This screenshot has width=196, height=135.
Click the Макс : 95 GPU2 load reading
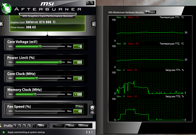click(132, 96)
